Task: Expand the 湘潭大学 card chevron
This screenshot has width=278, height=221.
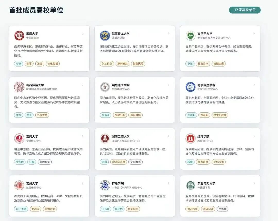Action: pos(83,33)
